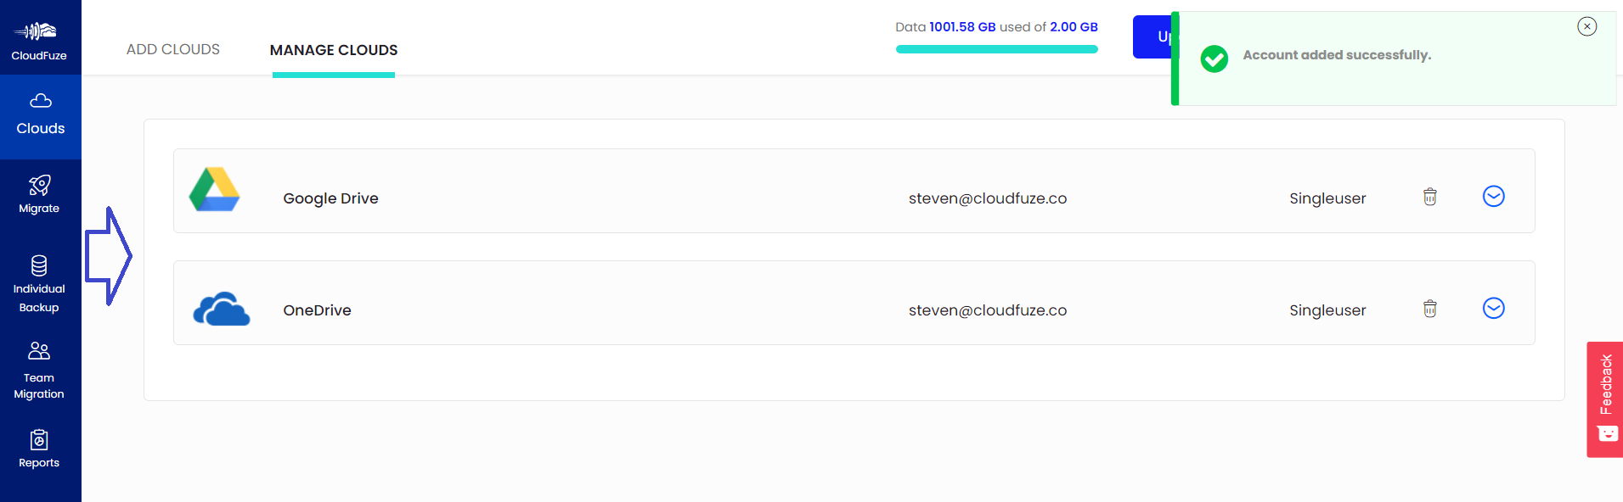Open Individual Backup in sidebar
This screenshot has height=502, width=1623.
[39, 285]
